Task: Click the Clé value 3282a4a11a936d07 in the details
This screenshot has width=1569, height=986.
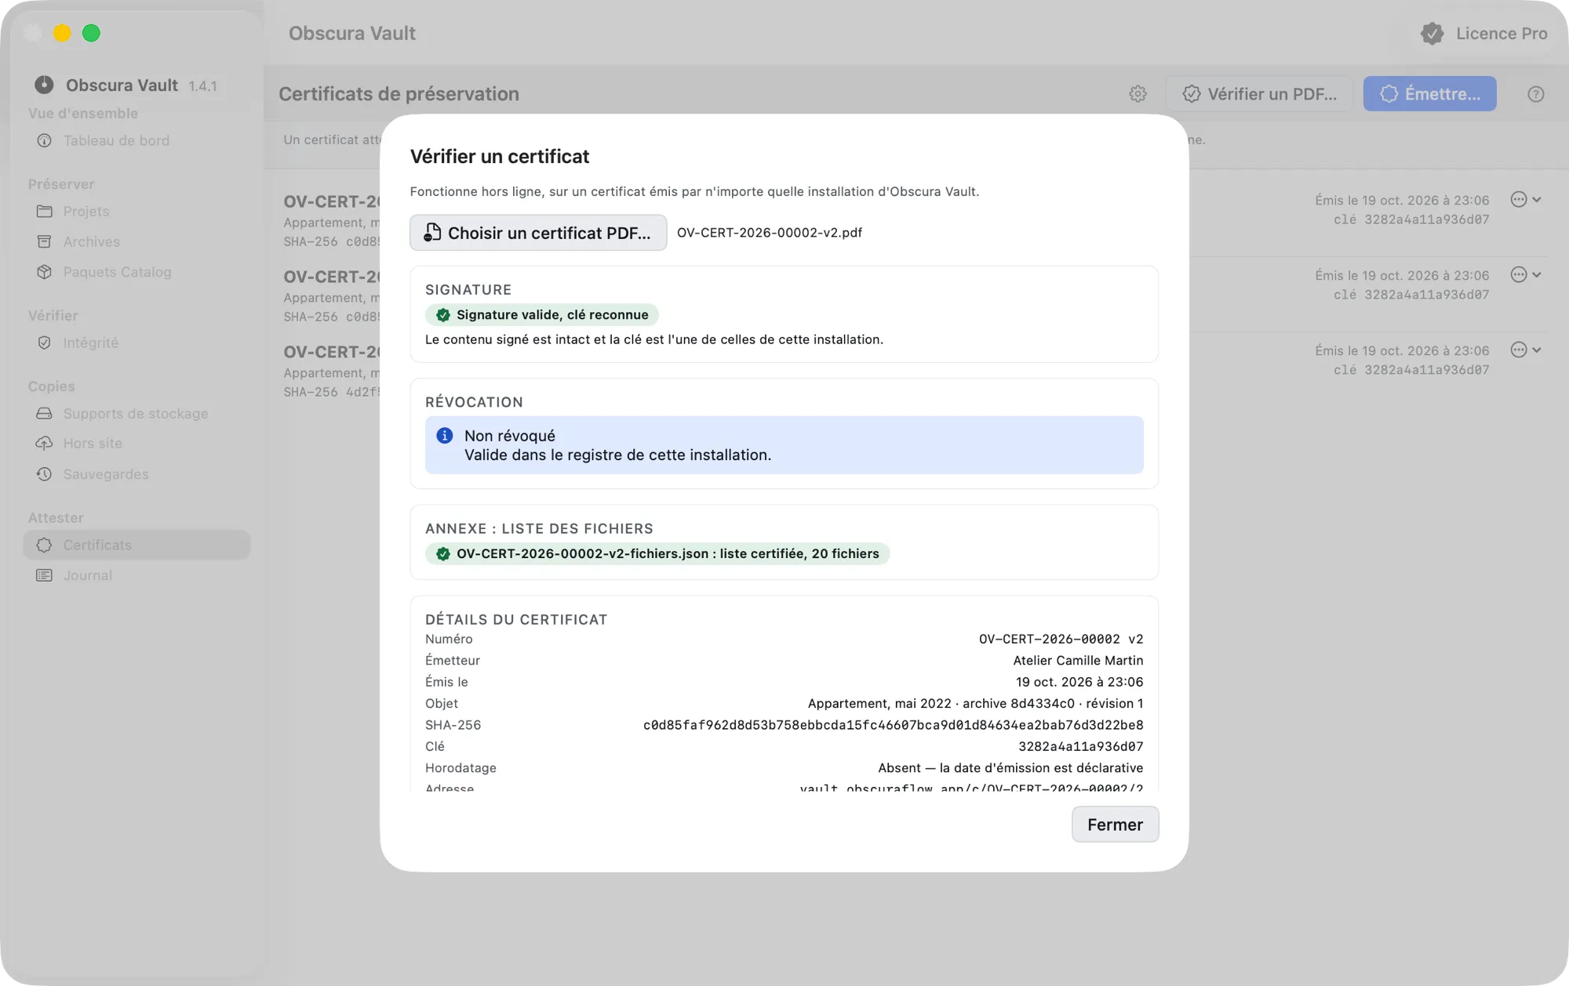Action: (x=1080, y=747)
